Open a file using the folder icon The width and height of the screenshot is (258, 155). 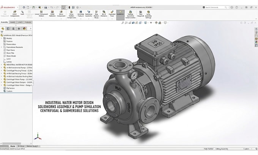(x=33, y=8)
